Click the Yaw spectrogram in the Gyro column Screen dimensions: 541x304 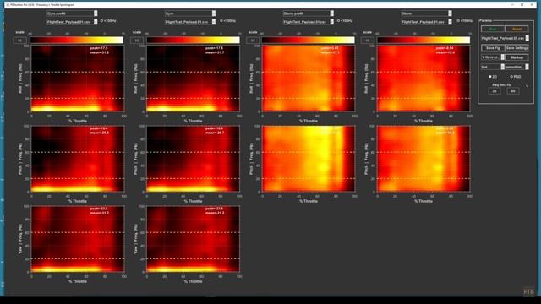tap(193, 239)
